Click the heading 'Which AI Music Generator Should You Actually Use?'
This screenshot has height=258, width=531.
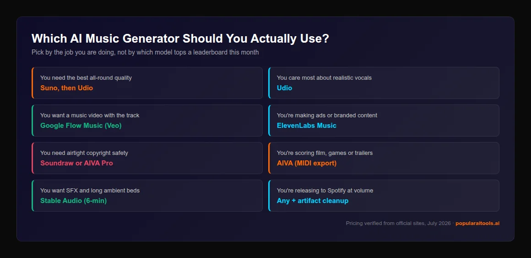coord(180,39)
